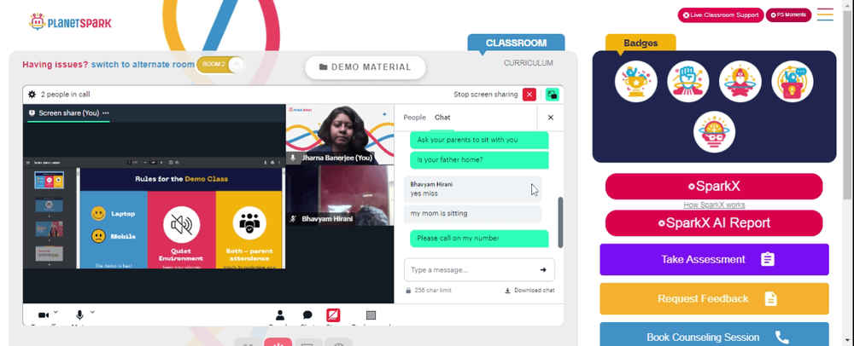Click the trophy star badge
The image size is (854, 346).
tap(635, 82)
